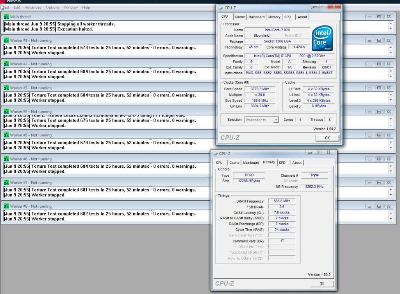Click the Worker #8 window icon
The image size is (400, 294).
pyautogui.click(x=6, y=206)
